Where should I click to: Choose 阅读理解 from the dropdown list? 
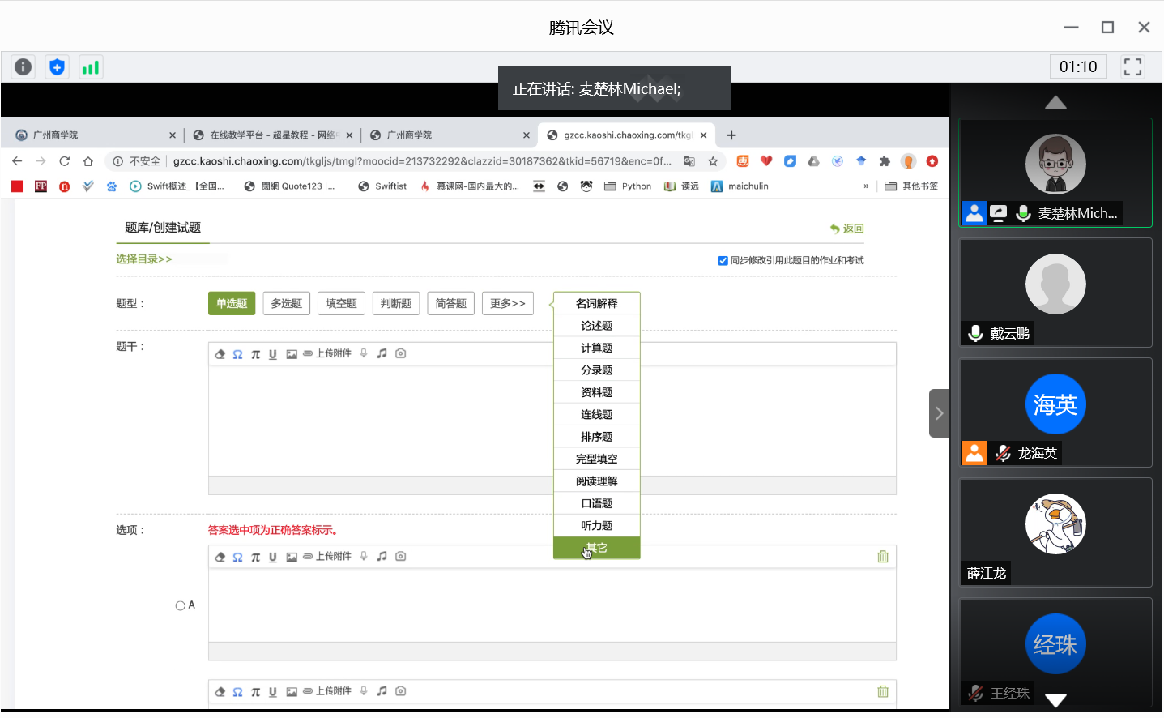coord(596,481)
